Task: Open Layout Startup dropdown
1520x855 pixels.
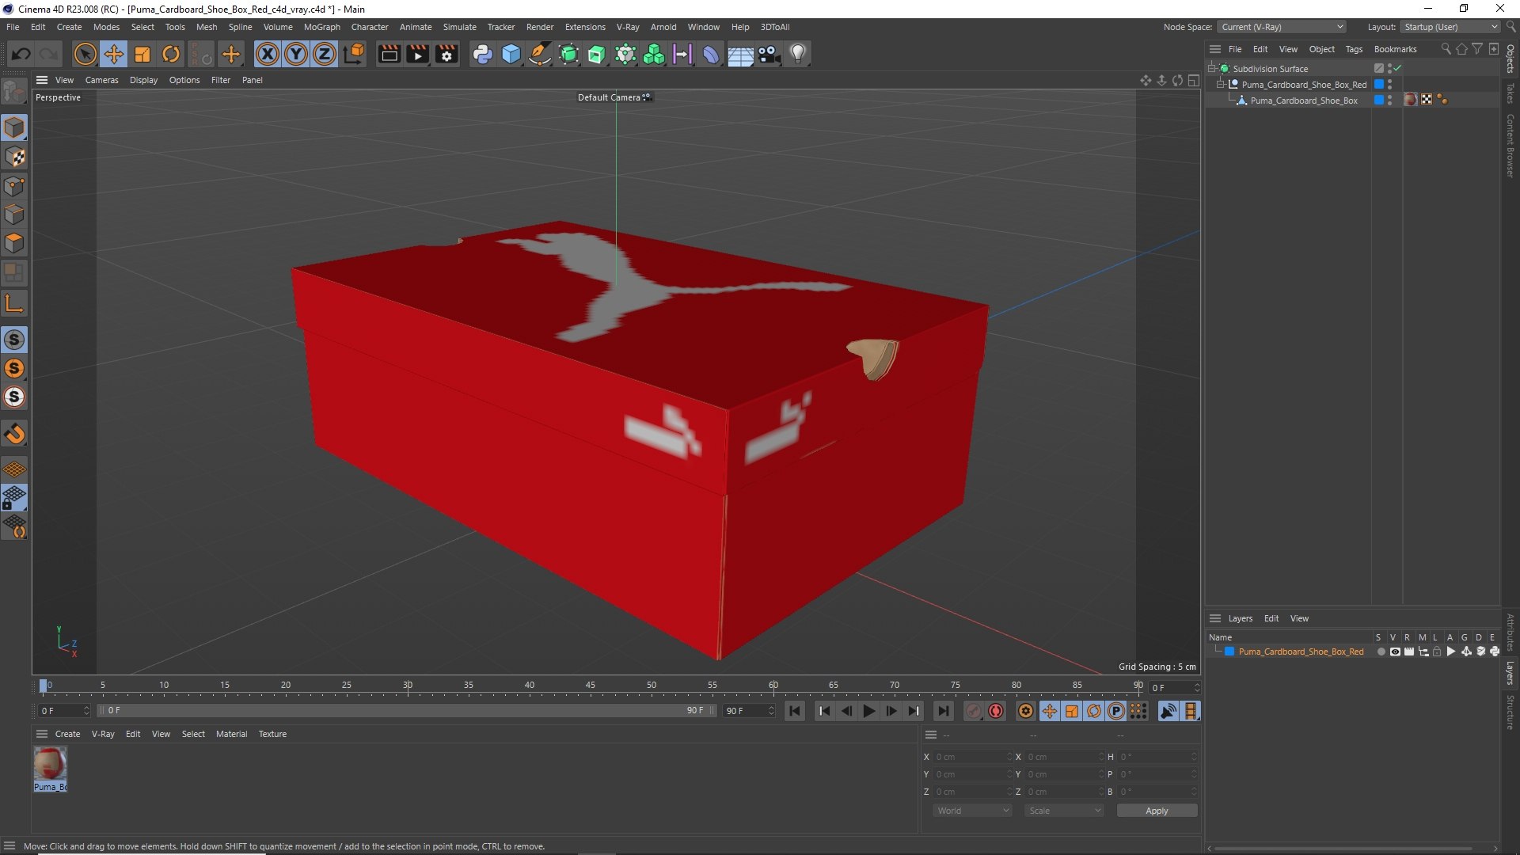Action: coord(1450,27)
